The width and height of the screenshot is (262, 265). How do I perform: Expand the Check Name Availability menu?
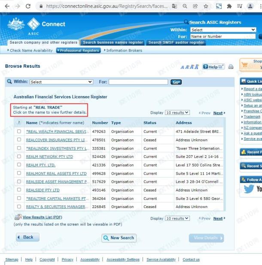[x=30, y=50]
